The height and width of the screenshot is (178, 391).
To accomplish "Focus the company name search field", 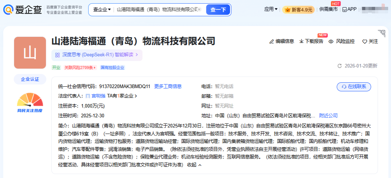I will tap(157, 10).
